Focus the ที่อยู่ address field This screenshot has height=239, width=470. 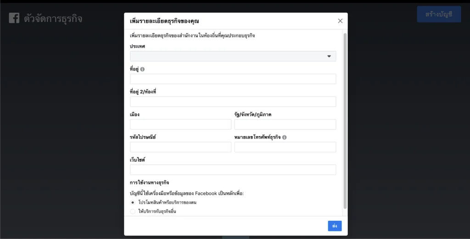click(233, 79)
